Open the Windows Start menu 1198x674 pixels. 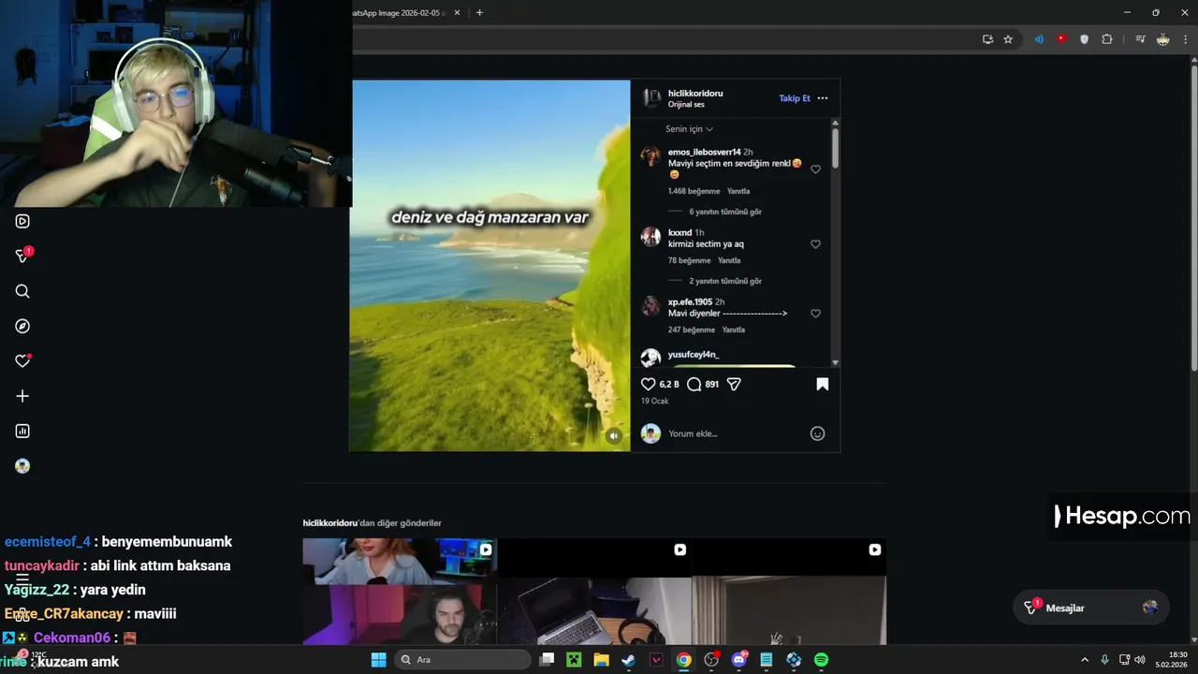[x=378, y=660]
